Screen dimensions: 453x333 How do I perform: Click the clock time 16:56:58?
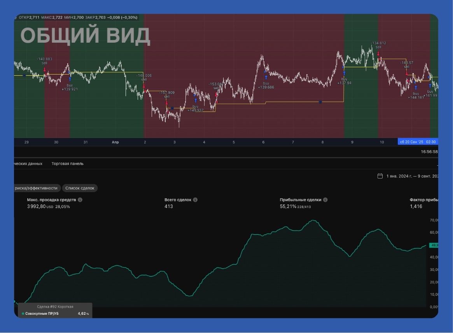(429, 152)
